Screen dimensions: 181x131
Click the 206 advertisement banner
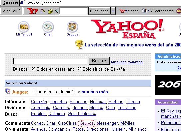[168, 85]
